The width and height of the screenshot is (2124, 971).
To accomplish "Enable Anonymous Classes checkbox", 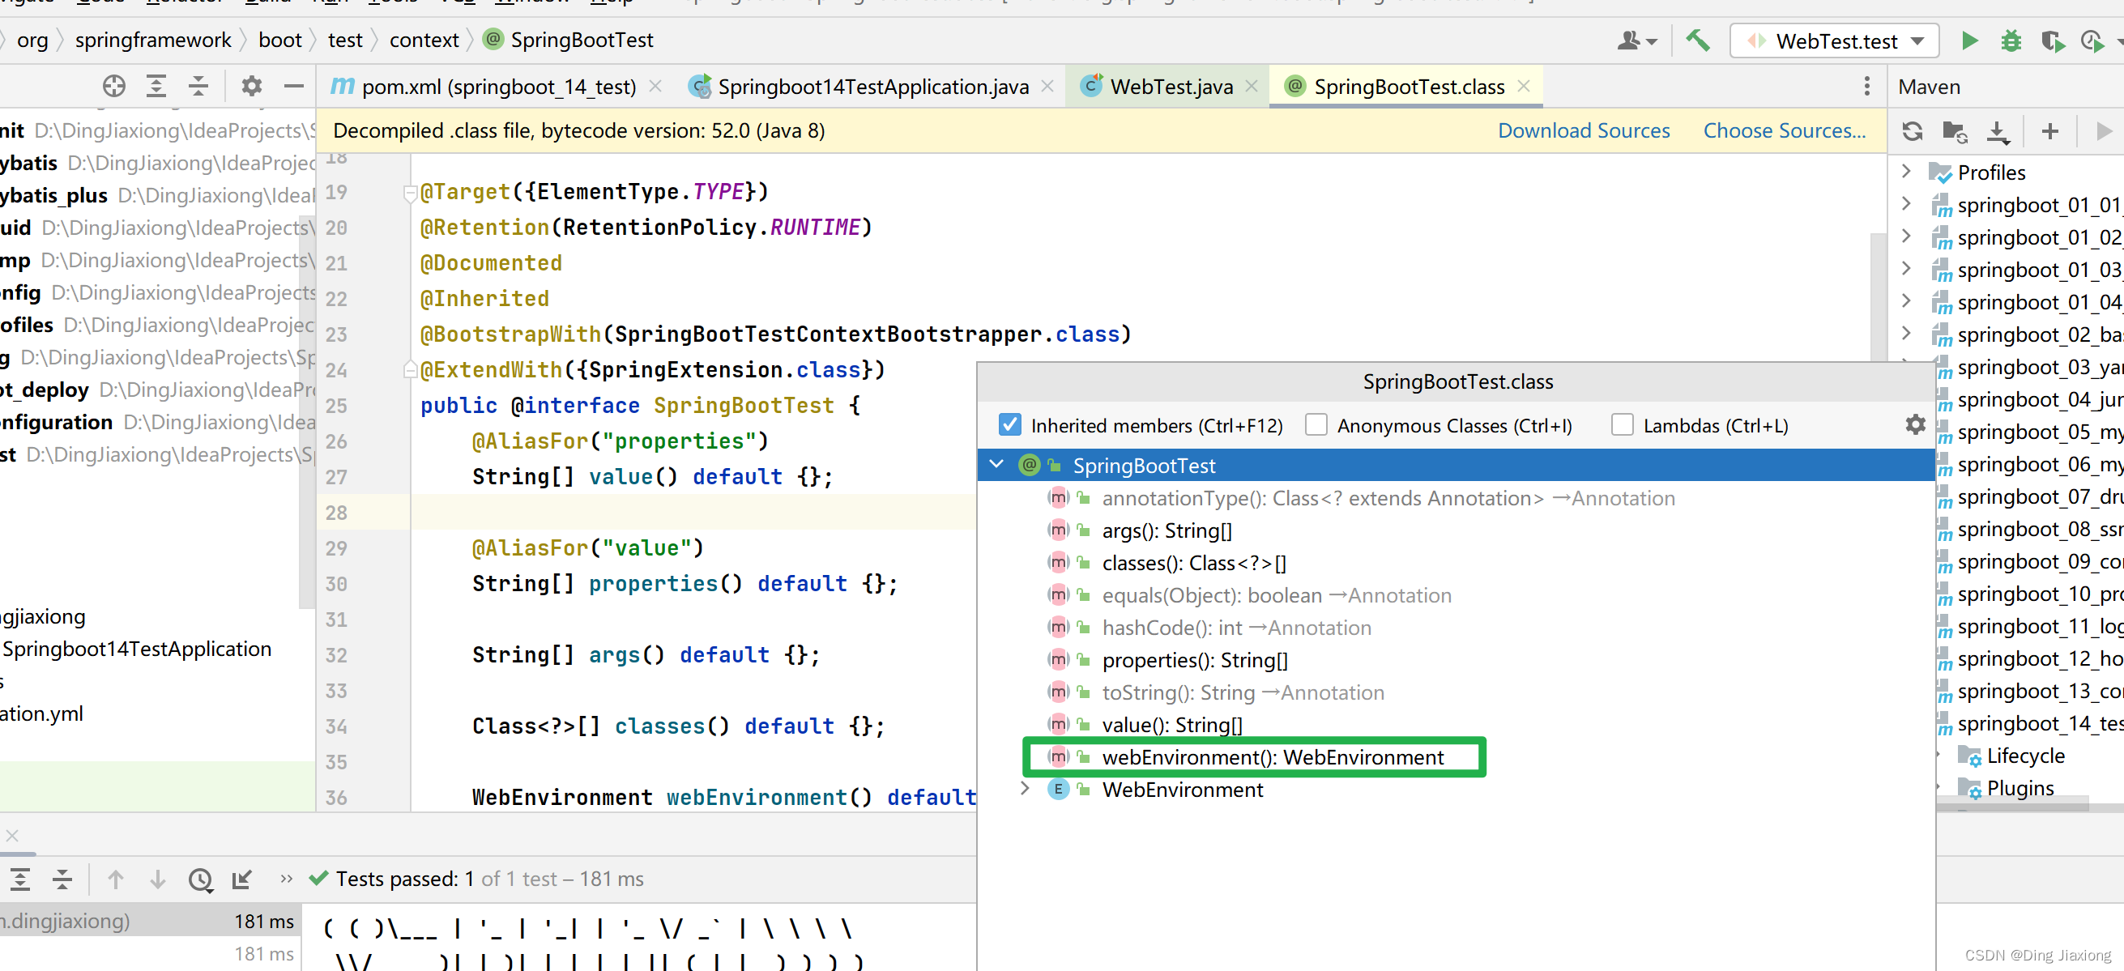I will tap(1316, 425).
